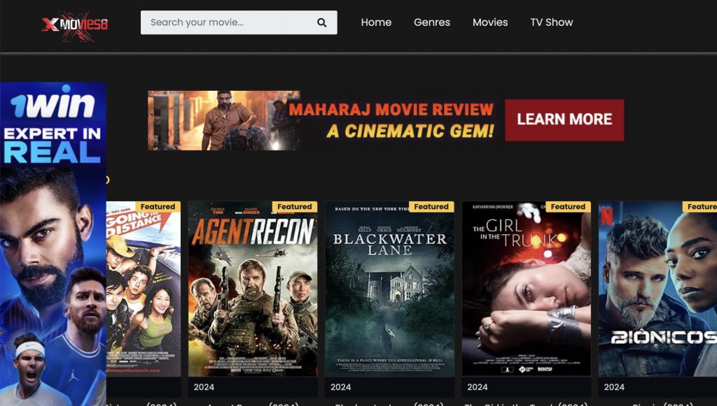Click the 2024 label under Agent Recon
717x406 pixels.
204,387
